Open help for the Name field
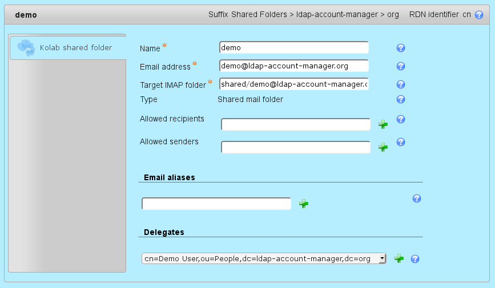Image resolution: width=495 pixels, height=288 pixels. (x=401, y=48)
